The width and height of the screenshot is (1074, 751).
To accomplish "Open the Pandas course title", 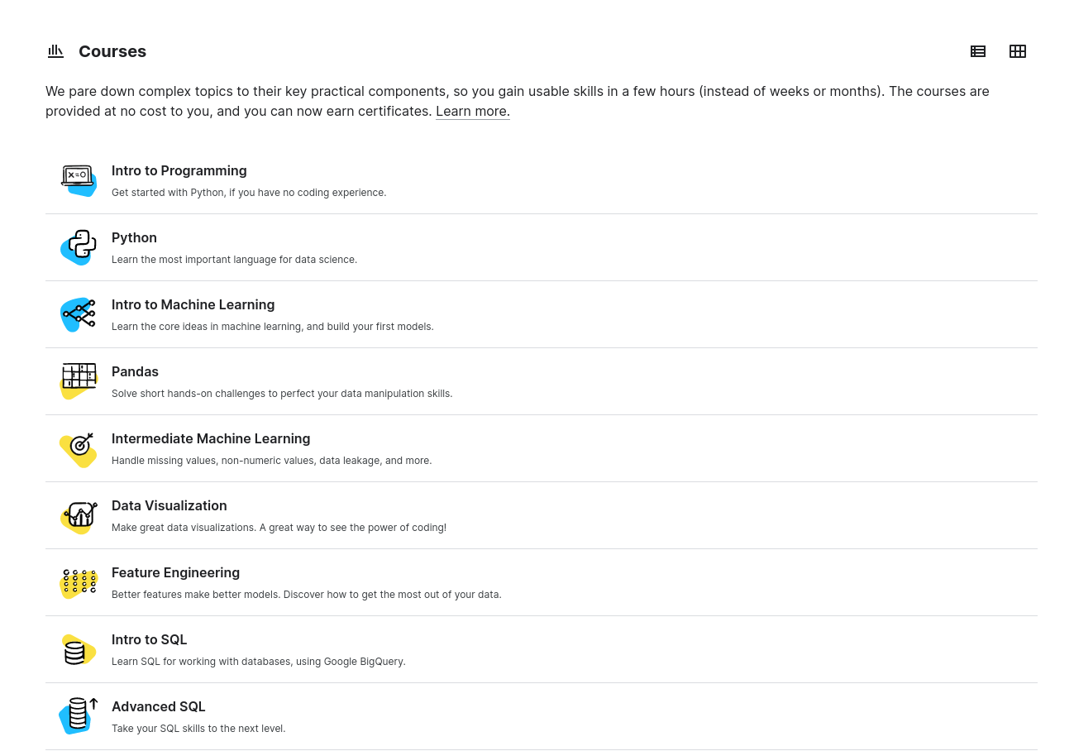I will tap(135, 371).
